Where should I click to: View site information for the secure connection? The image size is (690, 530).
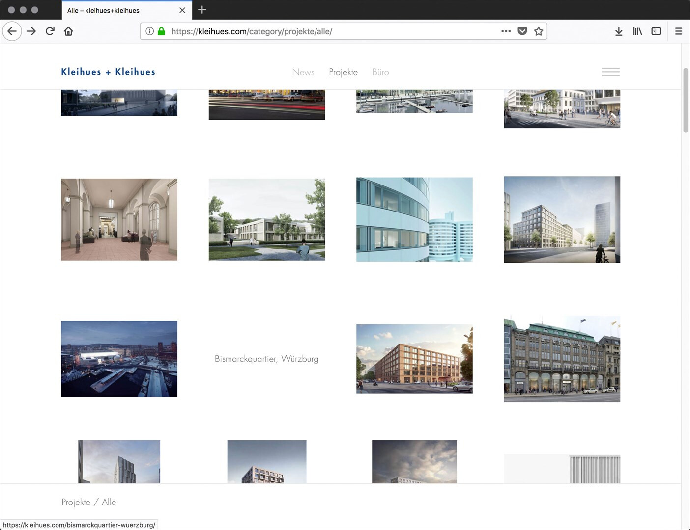tap(150, 31)
